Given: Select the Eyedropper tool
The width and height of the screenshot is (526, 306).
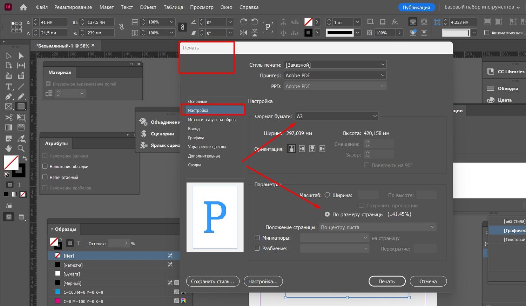Looking at the screenshot, I should pos(21,138).
